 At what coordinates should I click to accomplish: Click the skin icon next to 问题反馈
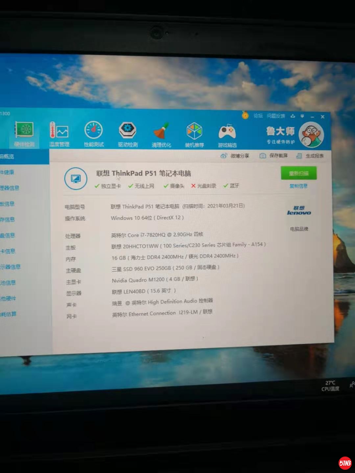coord(293,116)
